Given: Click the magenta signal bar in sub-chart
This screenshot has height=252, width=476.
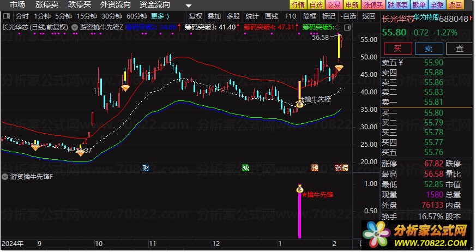Looking at the screenshot, I should pyautogui.click(x=300, y=215).
